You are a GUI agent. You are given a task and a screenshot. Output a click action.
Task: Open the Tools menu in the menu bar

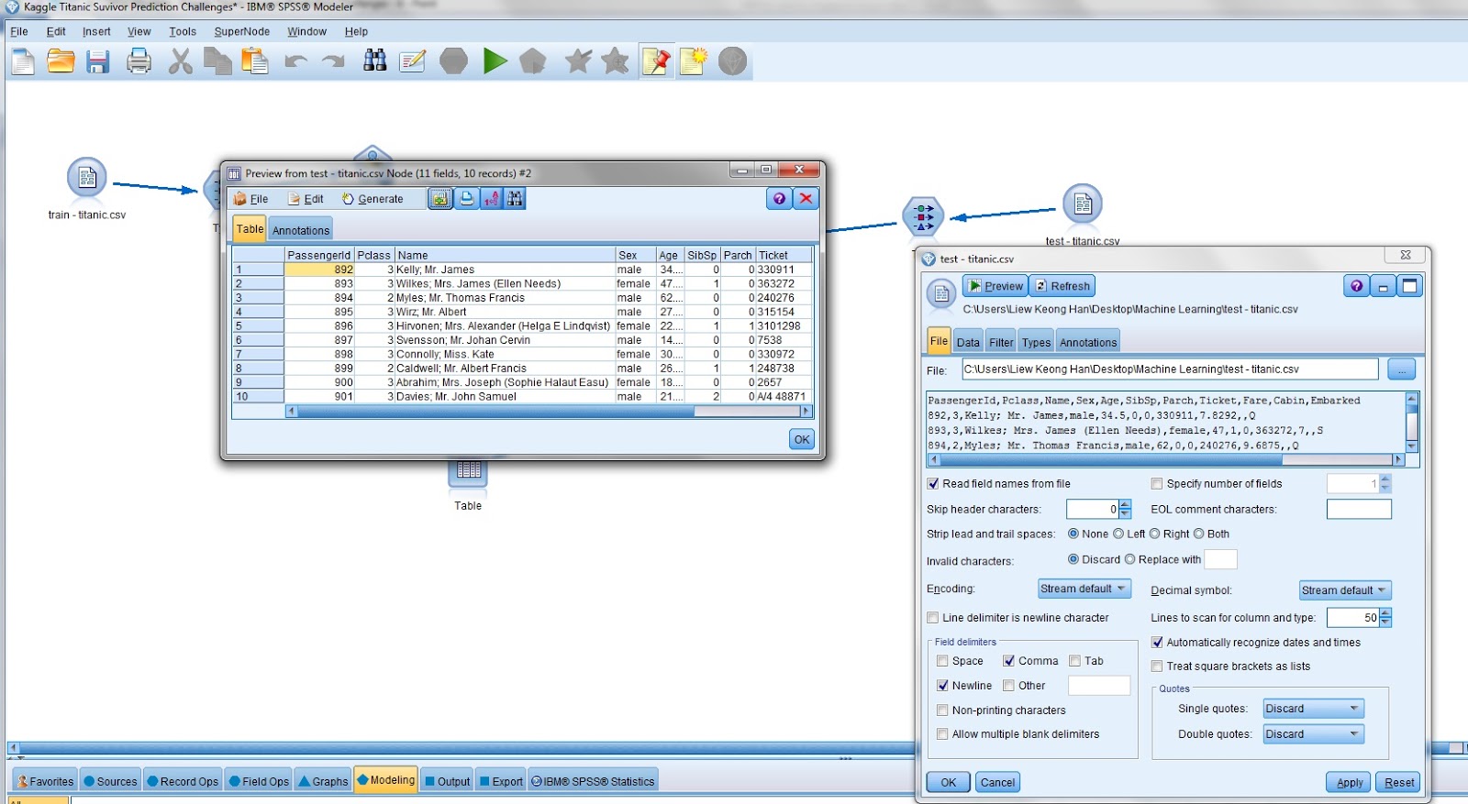click(x=183, y=31)
